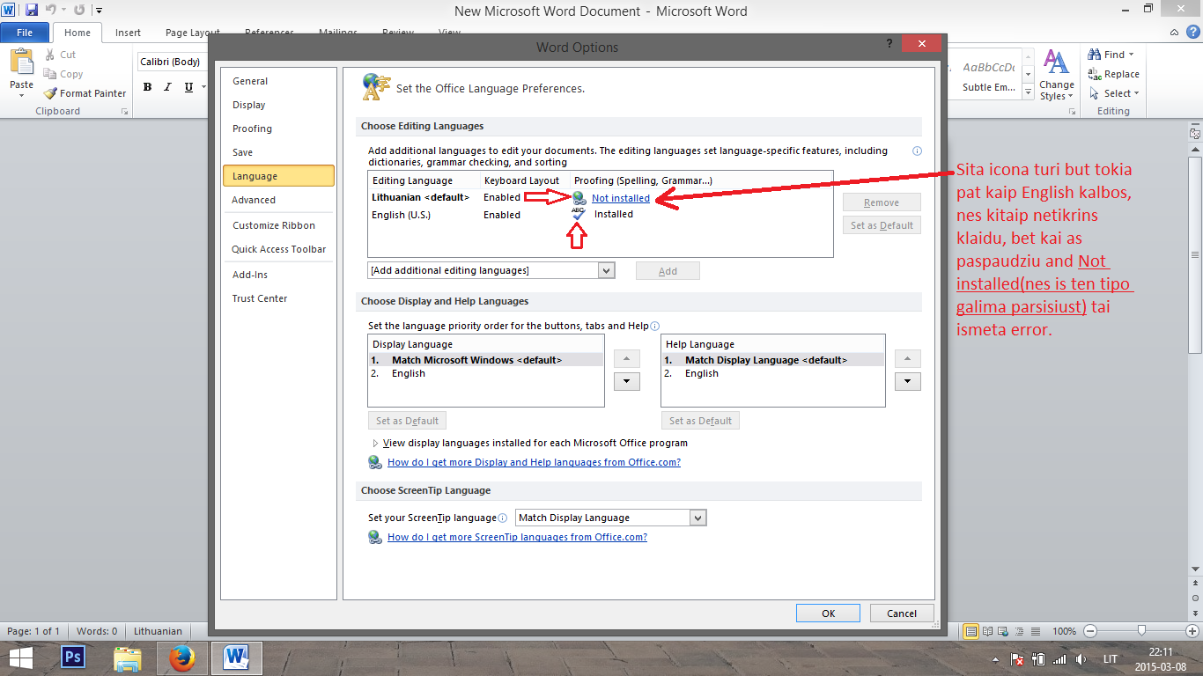Click the Cancel button
This screenshot has height=676, width=1203.
pos(902,614)
